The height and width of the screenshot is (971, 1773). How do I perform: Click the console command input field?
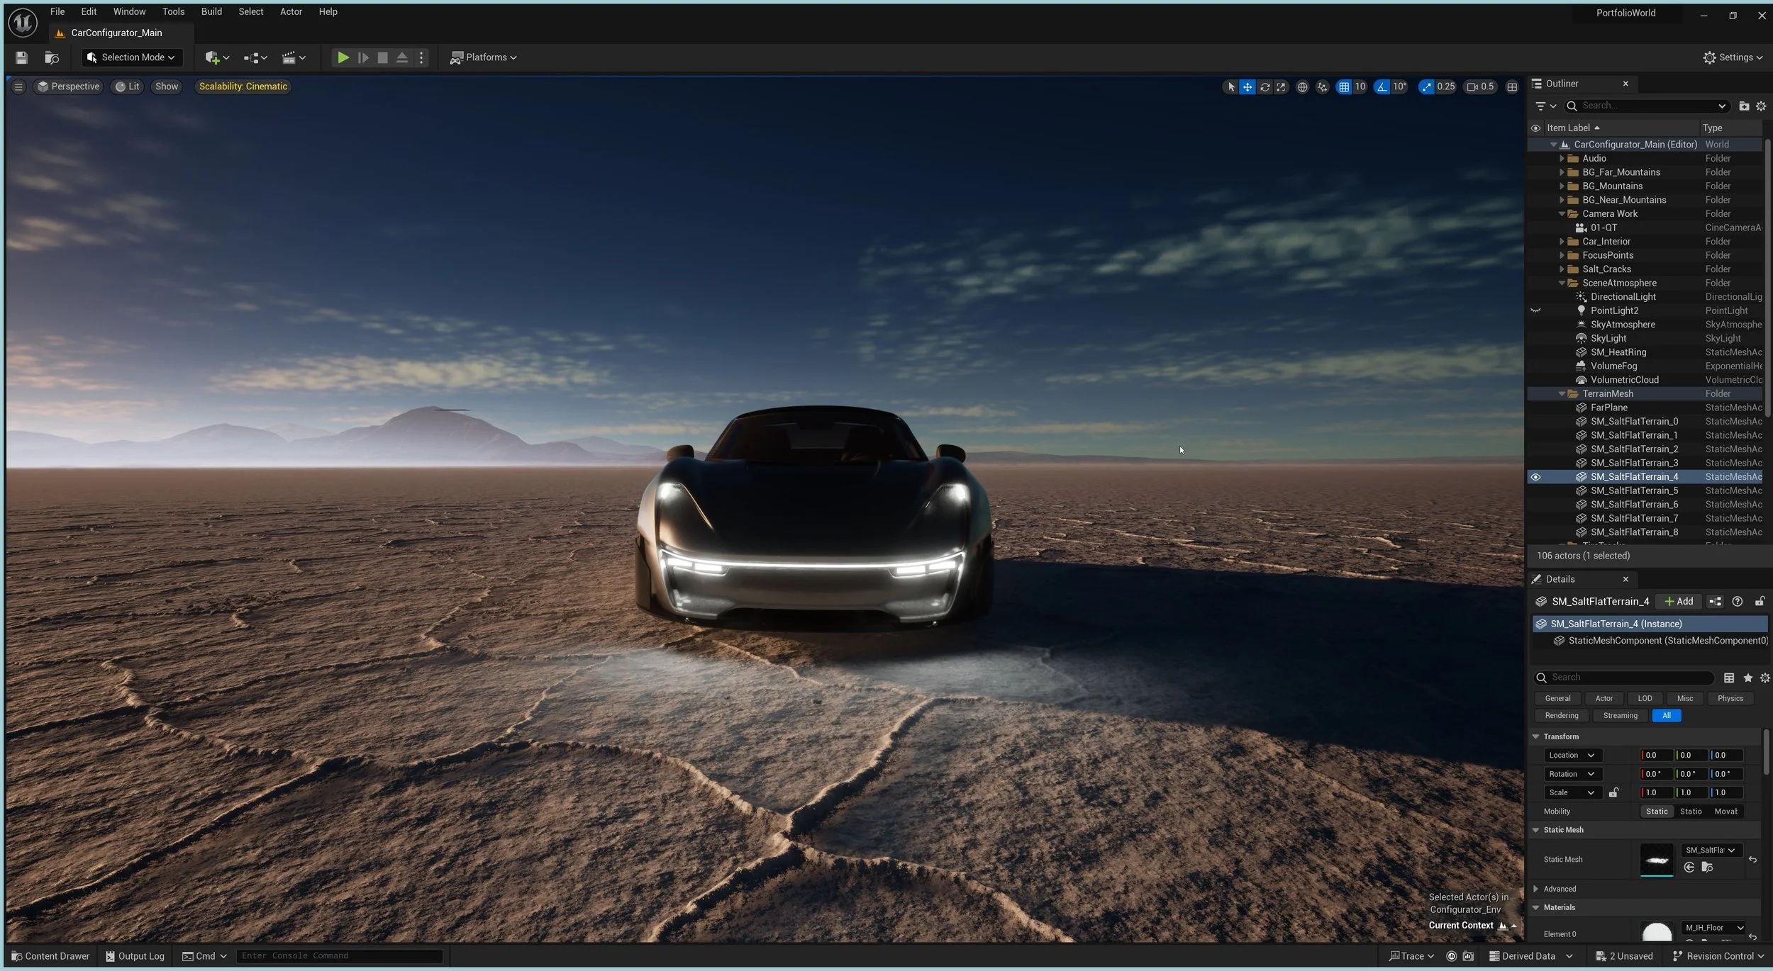pyautogui.click(x=340, y=956)
